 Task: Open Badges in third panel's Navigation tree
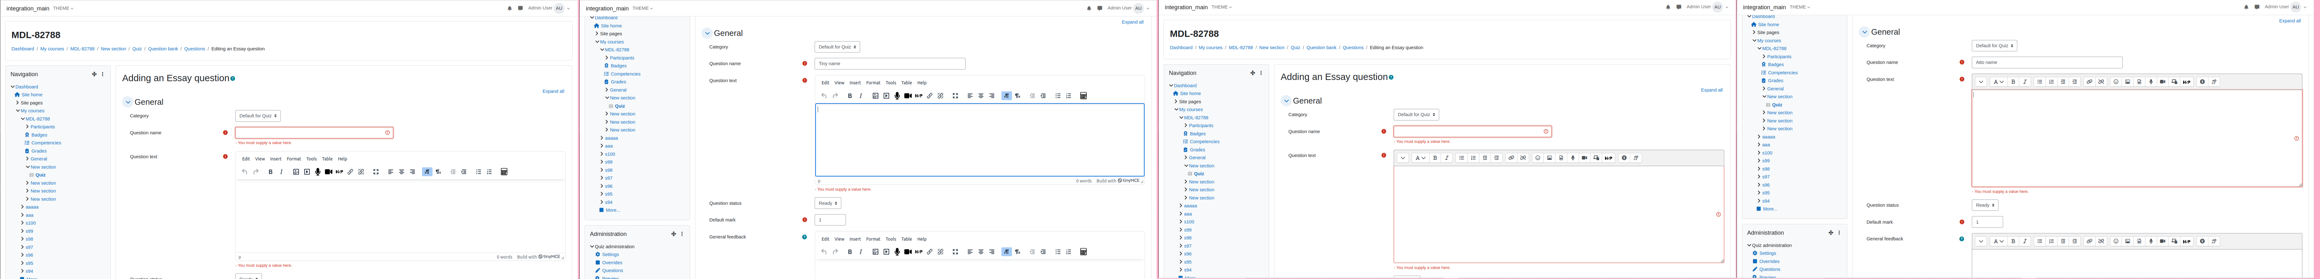click(1198, 134)
